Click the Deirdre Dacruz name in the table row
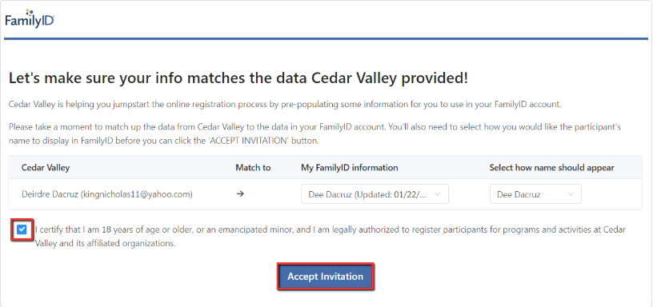The height and width of the screenshot is (307, 653). (50, 193)
